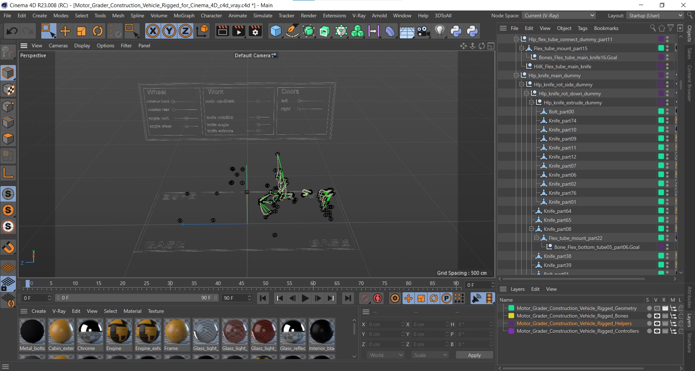Toggle X axis lock
This screenshot has height=371, width=695.
(153, 31)
